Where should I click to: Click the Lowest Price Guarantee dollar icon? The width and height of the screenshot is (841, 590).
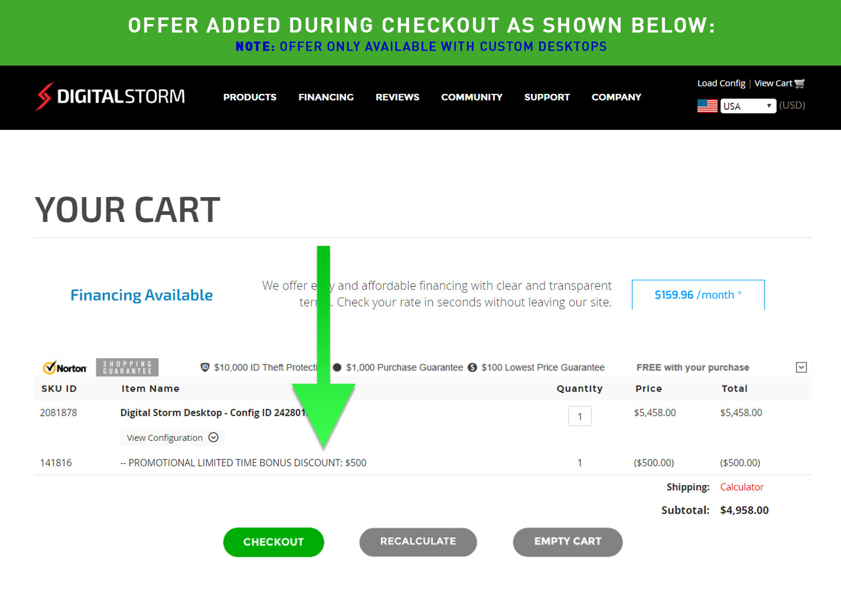tap(472, 368)
